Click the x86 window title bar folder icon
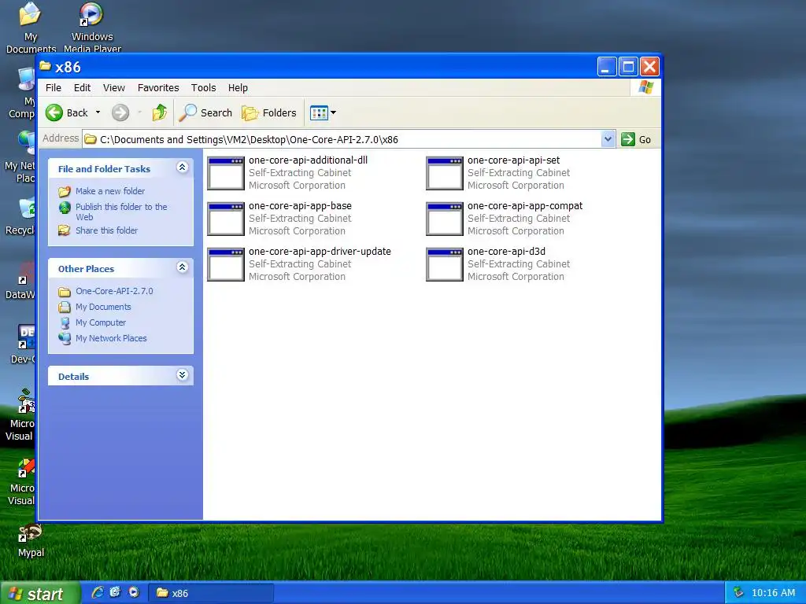This screenshot has height=604, width=806. (x=45, y=66)
